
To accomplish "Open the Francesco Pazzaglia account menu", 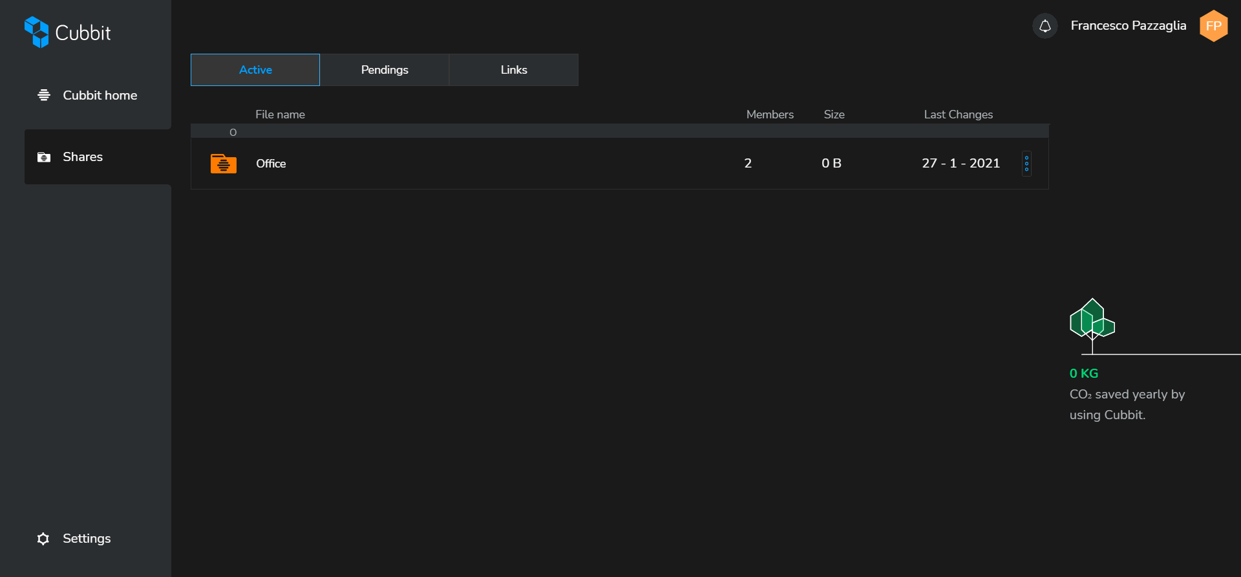I will coord(1128,26).
